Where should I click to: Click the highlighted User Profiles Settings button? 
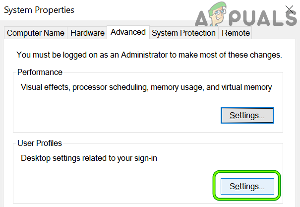[x=247, y=187]
